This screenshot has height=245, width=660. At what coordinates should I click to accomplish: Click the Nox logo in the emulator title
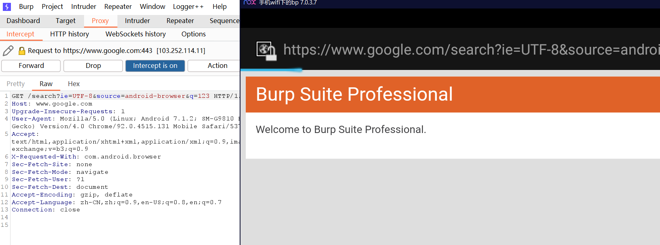point(250,2)
